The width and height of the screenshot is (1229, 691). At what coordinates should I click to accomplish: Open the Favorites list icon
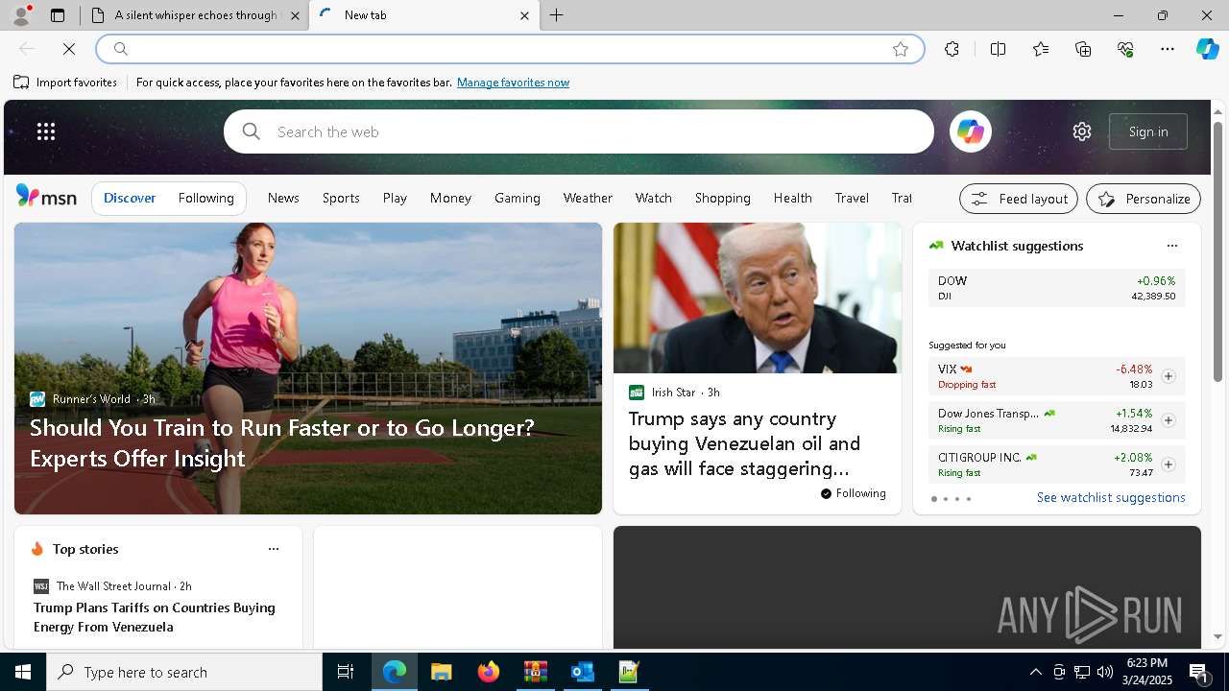tap(1041, 49)
